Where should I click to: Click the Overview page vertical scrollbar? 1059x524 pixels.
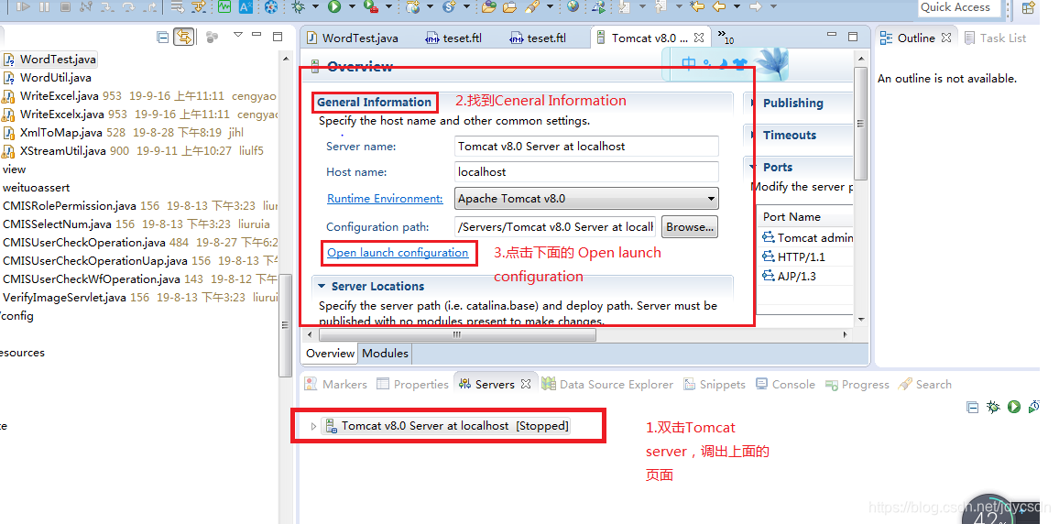coord(860,122)
